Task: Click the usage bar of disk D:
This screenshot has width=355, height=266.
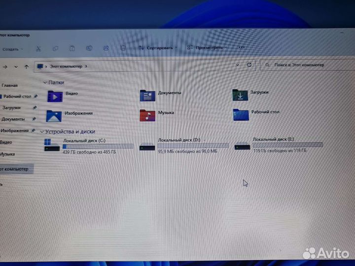Action: pyautogui.click(x=193, y=146)
